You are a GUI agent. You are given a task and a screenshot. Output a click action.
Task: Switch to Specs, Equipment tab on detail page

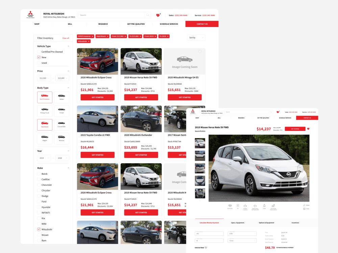238,223
